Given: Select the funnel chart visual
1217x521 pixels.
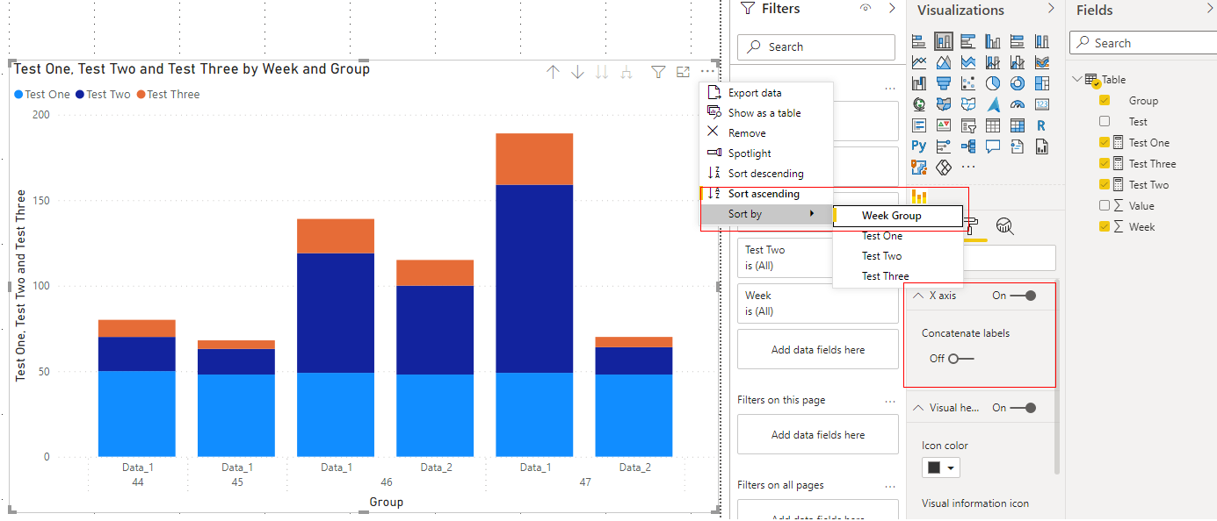Looking at the screenshot, I should 944,83.
